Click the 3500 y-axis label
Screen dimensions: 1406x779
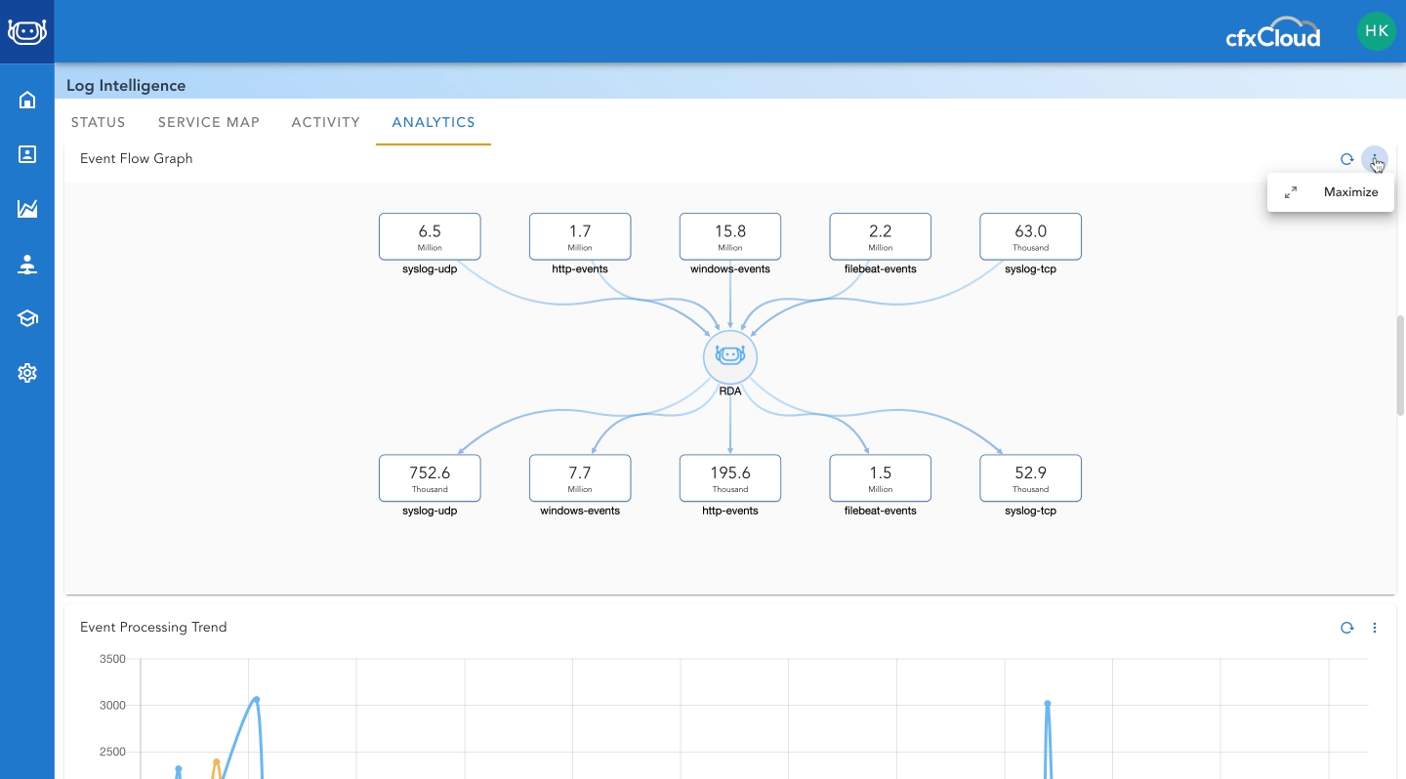click(x=113, y=660)
